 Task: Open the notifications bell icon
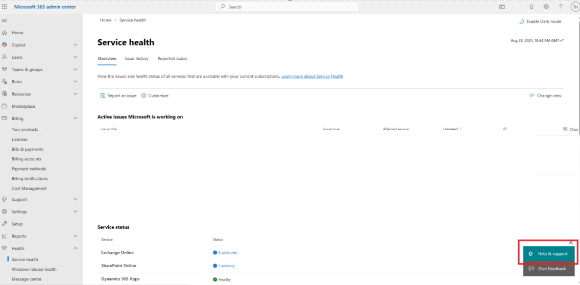(x=531, y=7)
